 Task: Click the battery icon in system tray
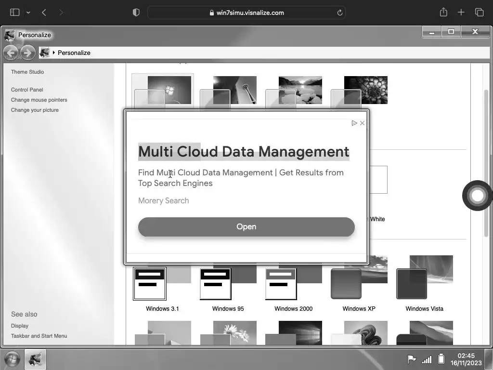(441, 358)
